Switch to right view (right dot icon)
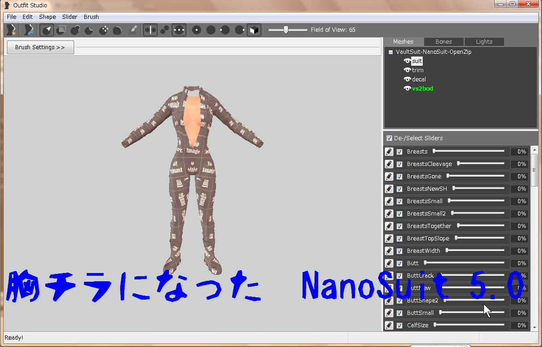Image resolution: width=542 pixels, height=347 pixels. coord(239,30)
